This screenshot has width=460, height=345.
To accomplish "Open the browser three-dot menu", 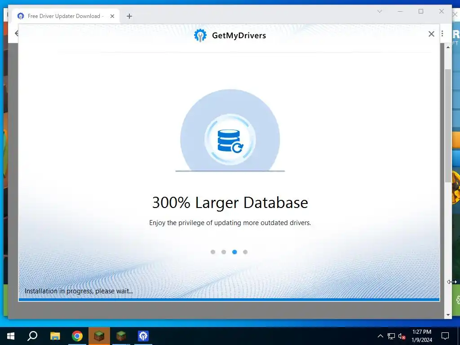I will [442, 34].
